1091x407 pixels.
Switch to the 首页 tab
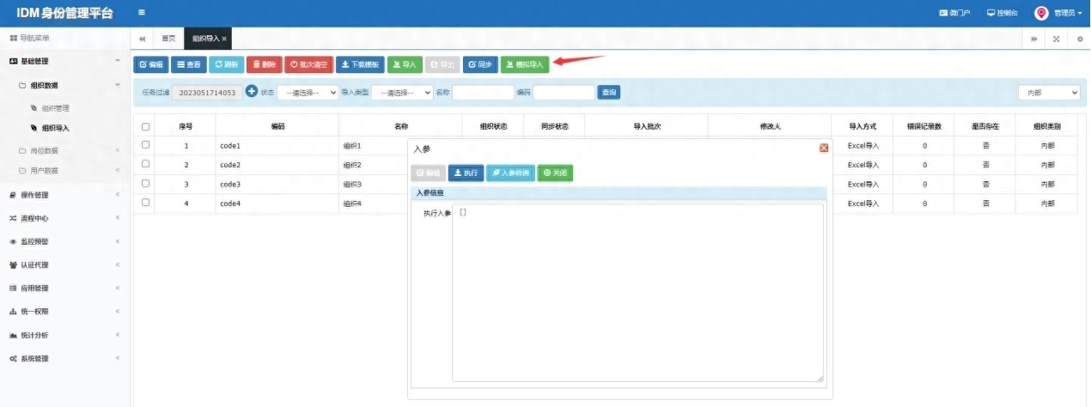click(169, 39)
